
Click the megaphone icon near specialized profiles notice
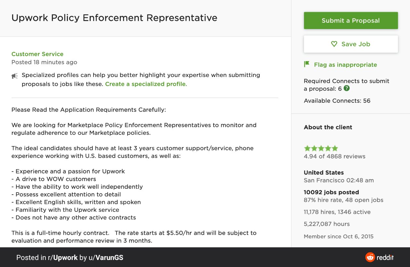[x=15, y=76]
